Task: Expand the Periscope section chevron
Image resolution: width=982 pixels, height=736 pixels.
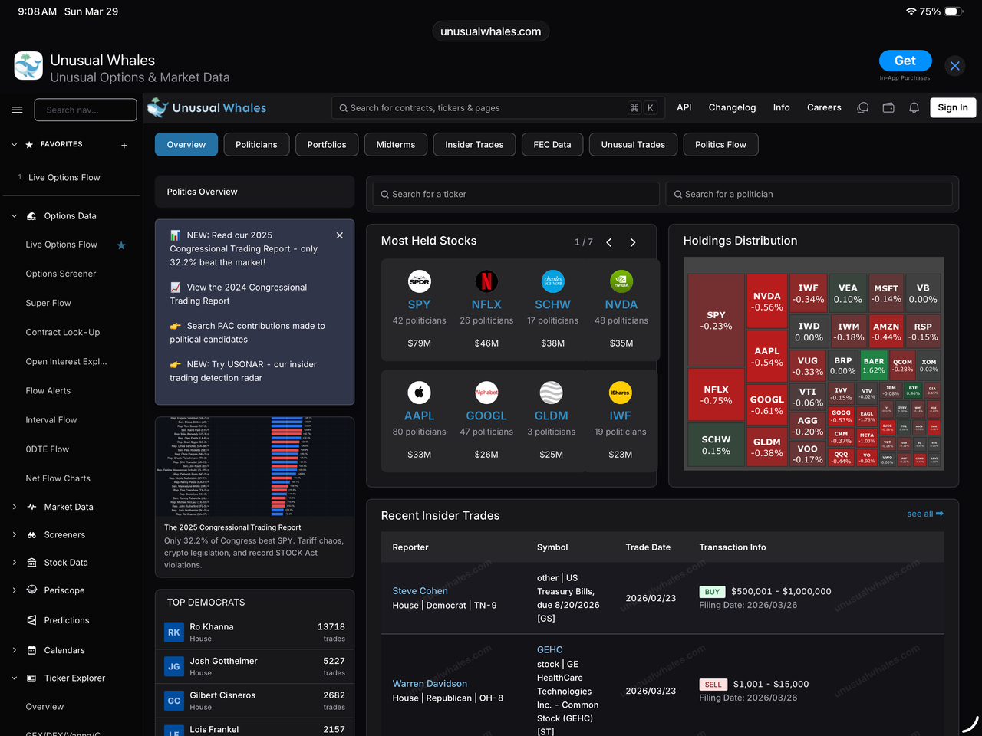Action: tap(14, 590)
